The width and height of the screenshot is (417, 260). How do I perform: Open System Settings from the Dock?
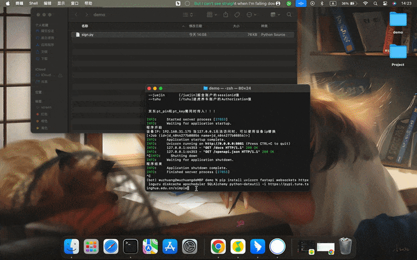pos(189,247)
